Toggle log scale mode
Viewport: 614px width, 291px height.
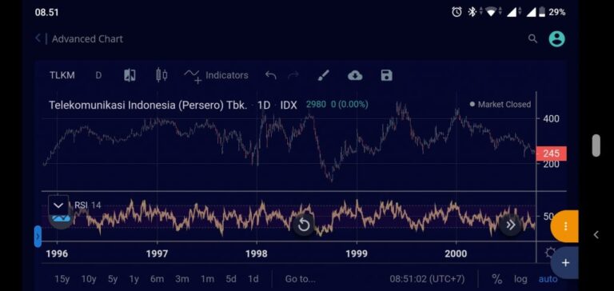point(520,279)
